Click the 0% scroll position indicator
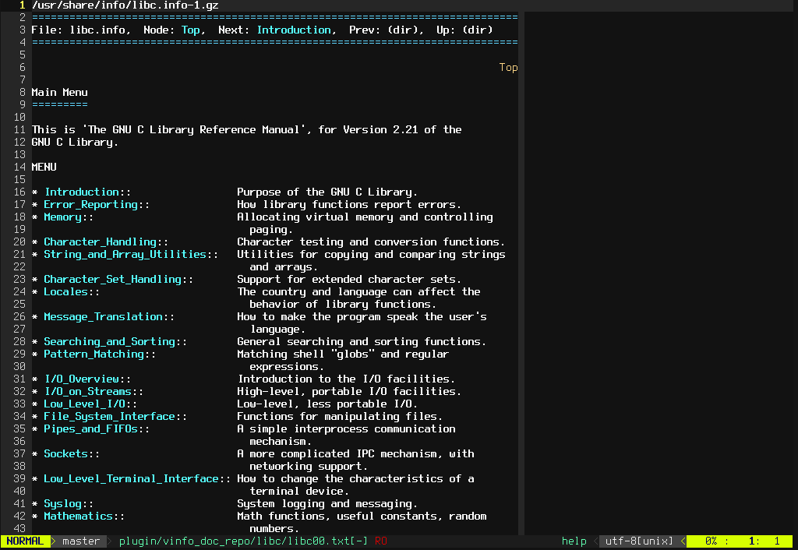This screenshot has width=798, height=550. (x=711, y=541)
